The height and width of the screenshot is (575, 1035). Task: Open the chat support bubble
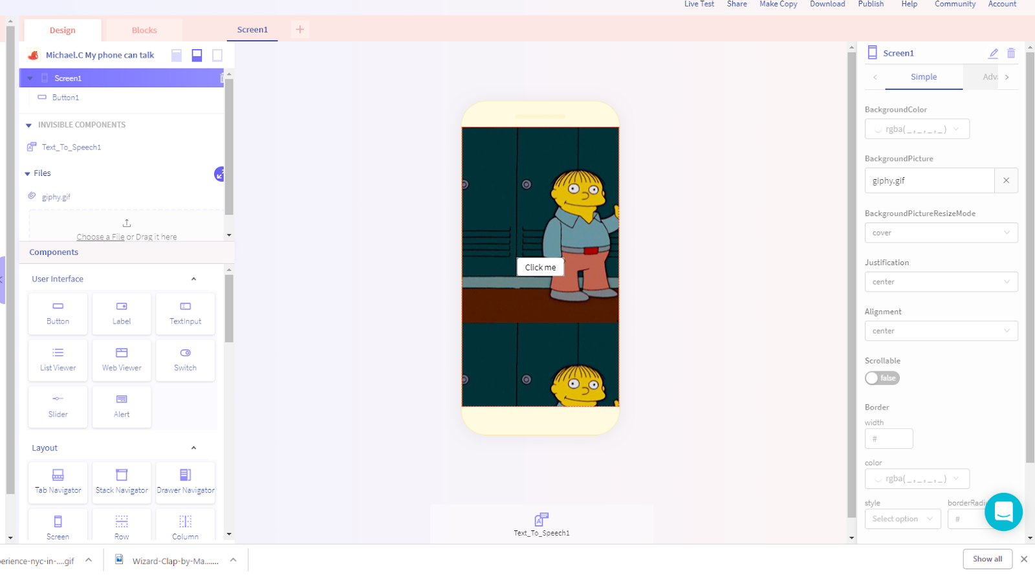[x=1003, y=512]
